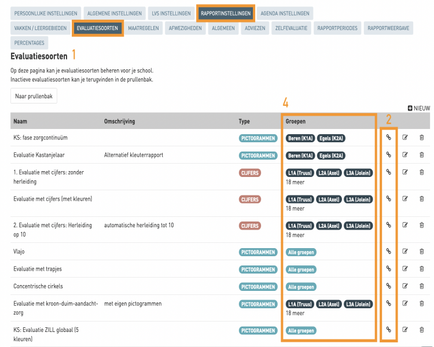Click CIJFERS badge for met kleuren row
This screenshot has width=434, height=347.
(x=249, y=199)
